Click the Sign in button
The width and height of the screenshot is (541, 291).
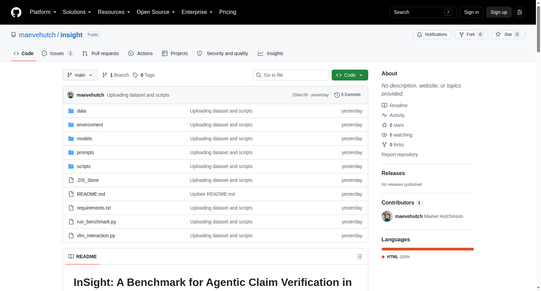pyautogui.click(x=472, y=12)
